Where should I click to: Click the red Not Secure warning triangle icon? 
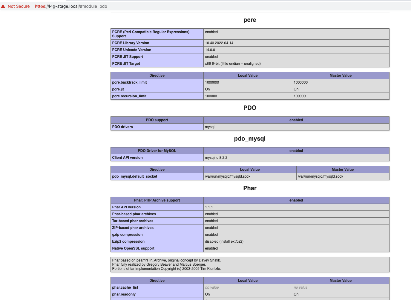pos(3,6)
